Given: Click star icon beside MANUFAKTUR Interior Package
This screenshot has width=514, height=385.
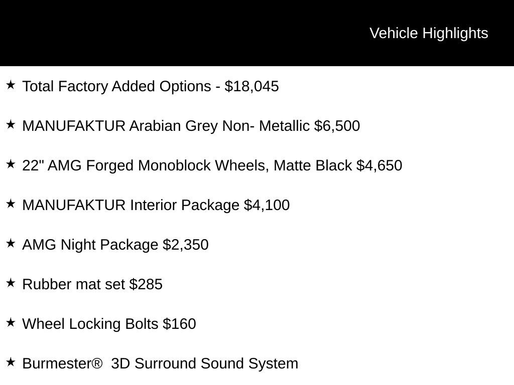Looking at the screenshot, I should click(11, 204).
